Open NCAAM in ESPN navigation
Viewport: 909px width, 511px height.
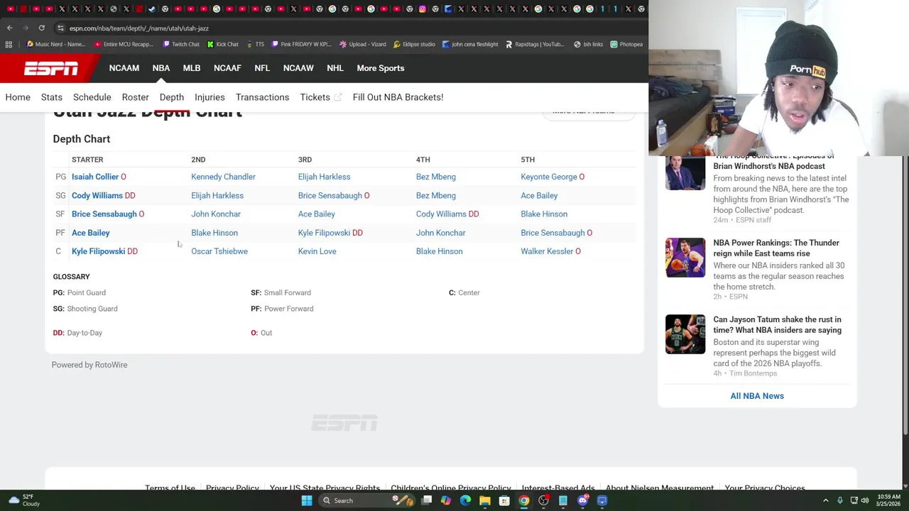pyautogui.click(x=124, y=68)
